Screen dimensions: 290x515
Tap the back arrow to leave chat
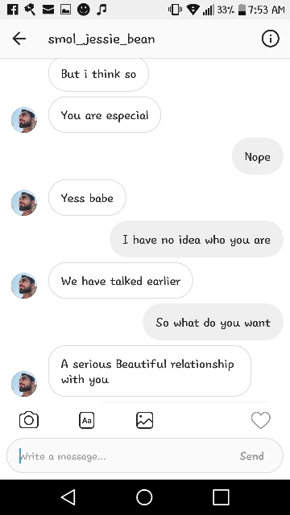(x=19, y=39)
